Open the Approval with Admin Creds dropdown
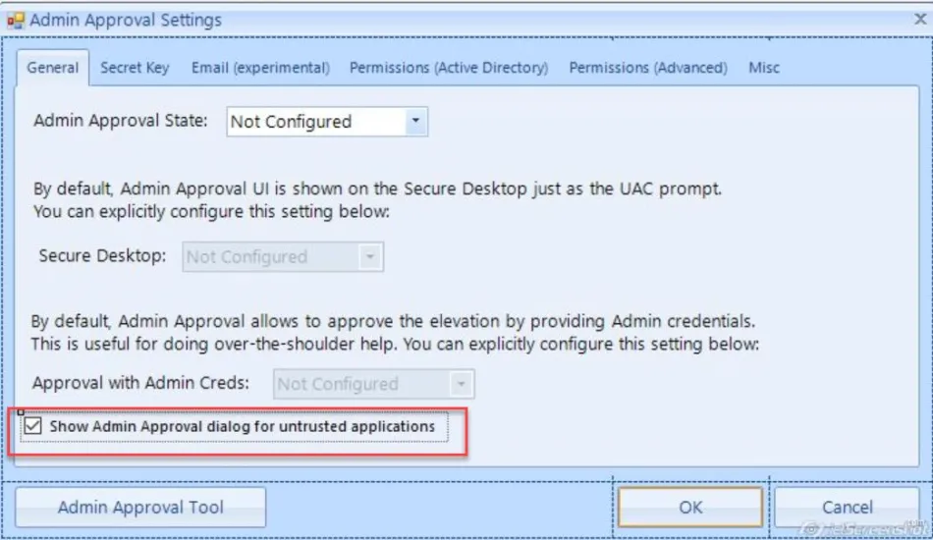 point(462,384)
